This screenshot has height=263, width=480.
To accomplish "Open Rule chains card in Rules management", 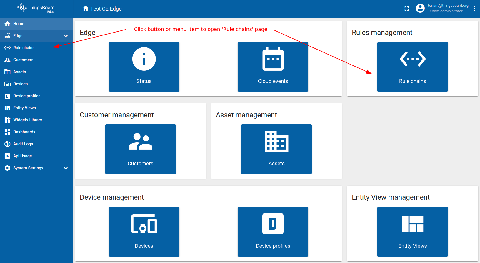I will (x=413, y=67).
